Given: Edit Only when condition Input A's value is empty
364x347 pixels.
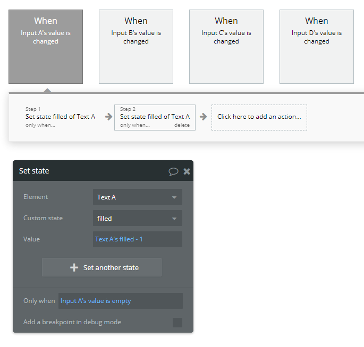Looking at the screenshot, I should click(121, 301).
